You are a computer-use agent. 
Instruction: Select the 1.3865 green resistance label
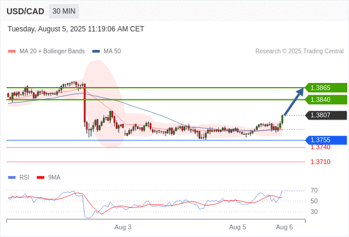pyautogui.click(x=326, y=88)
